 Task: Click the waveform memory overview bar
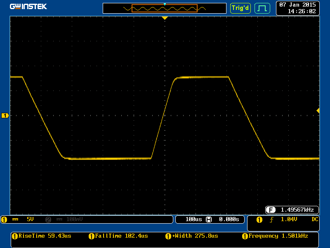tap(165, 8)
